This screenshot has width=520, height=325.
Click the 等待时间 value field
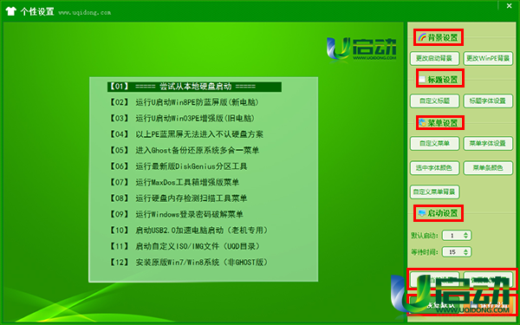[452, 252]
